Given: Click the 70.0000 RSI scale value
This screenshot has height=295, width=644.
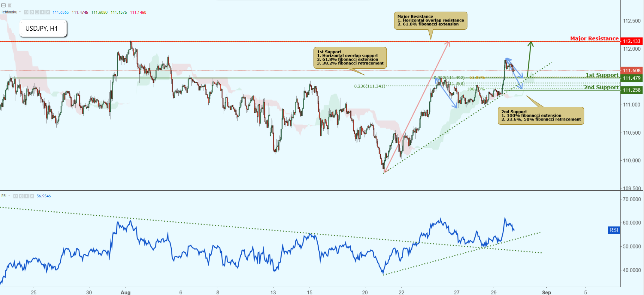Looking at the screenshot, I should coord(632,199).
